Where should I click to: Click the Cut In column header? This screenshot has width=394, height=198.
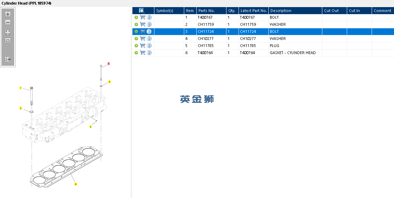[x=359, y=11]
